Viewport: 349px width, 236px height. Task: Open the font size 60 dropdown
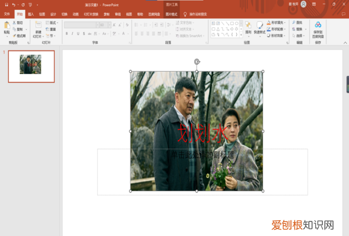pos(109,24)
